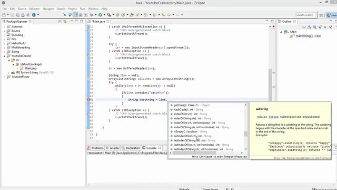Toggle Show Whitespace Characters
This screenshot has height=190, width=337.
(x=86, y=15)
